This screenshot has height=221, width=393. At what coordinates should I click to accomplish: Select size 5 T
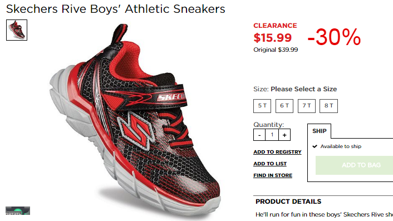(262, 106)
